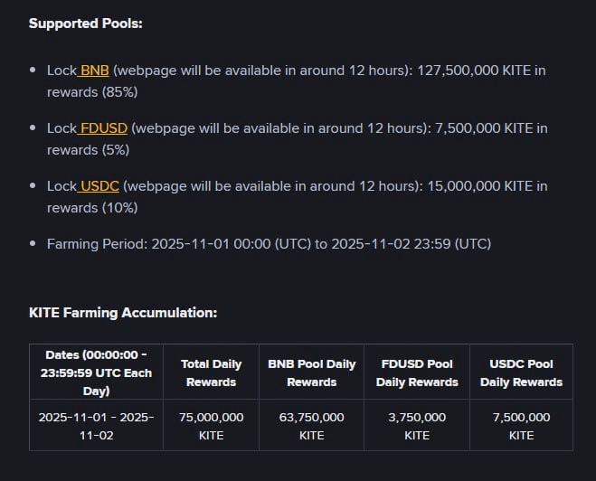This screenshot has height=481, width=596.
Task: Click the "rewards (85%)" text under BNB
Action: click(91, 91)
